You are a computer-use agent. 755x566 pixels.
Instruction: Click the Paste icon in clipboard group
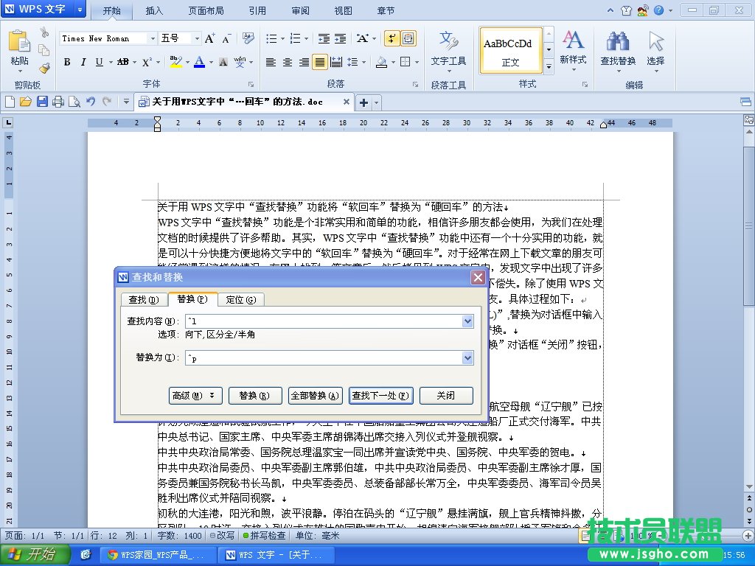pyautogui.click(x=18, y=44)
